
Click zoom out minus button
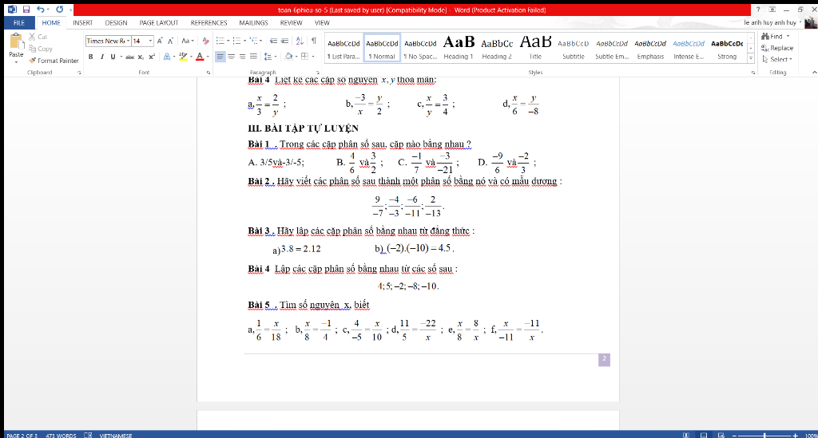tap(735, 435)
